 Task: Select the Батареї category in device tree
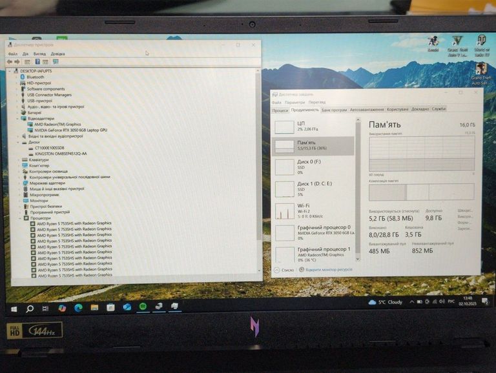[34, 112]
